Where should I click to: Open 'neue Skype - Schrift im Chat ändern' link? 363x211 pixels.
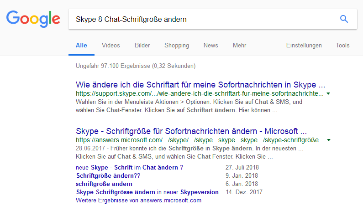click(129, 167)
